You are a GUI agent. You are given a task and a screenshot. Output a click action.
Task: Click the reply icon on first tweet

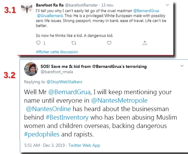[x=39, y=43]
